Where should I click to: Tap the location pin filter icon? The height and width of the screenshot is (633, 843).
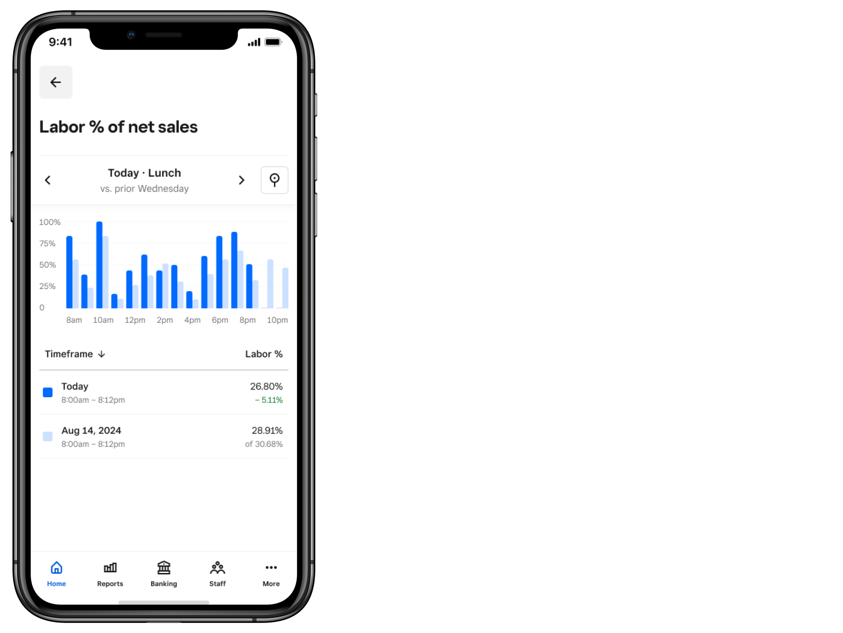tap(274, 180)
